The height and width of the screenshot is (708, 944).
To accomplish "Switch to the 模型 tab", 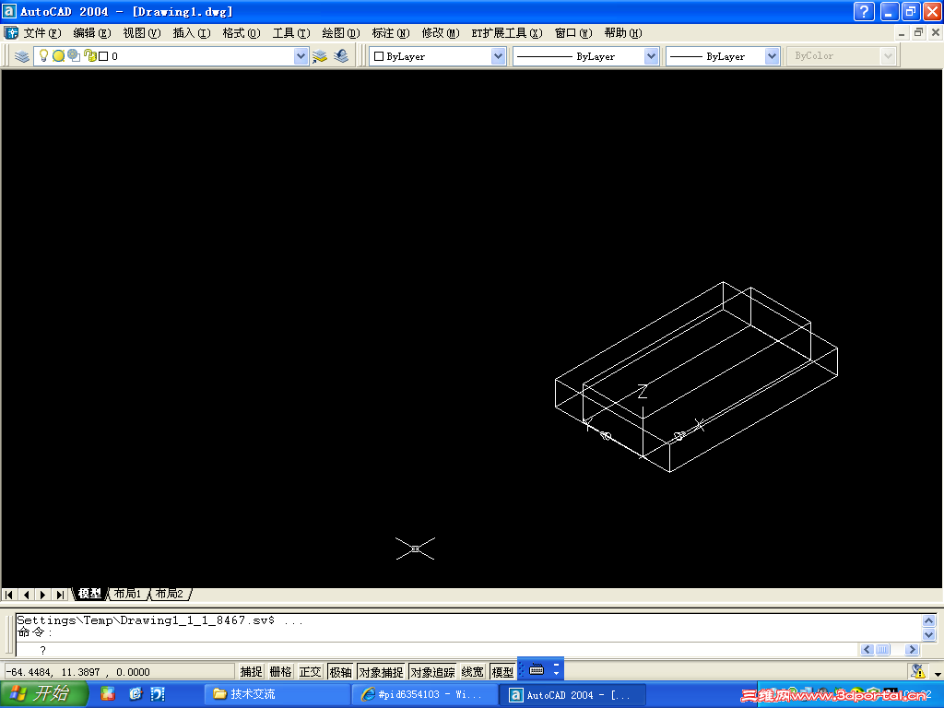I will click(x=89, y=595).
